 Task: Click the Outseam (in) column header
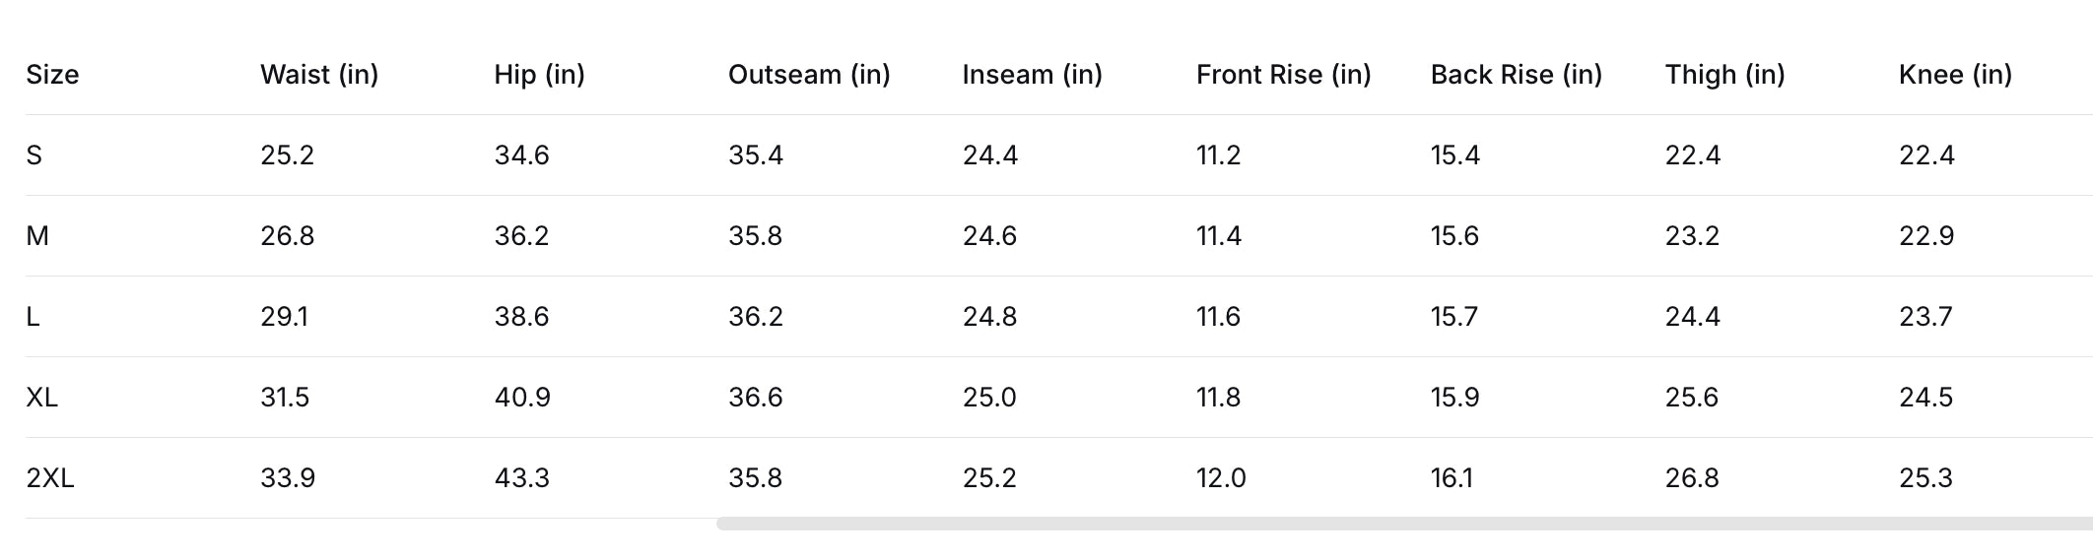809,75
